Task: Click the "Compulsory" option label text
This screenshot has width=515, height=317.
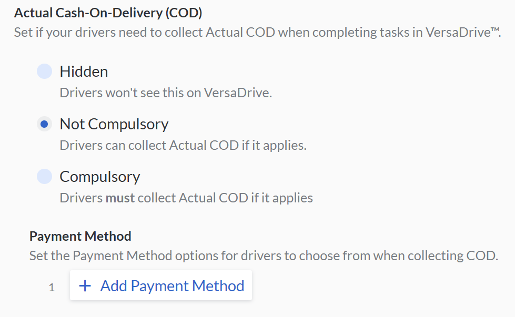Action: (x=100, y=177)
